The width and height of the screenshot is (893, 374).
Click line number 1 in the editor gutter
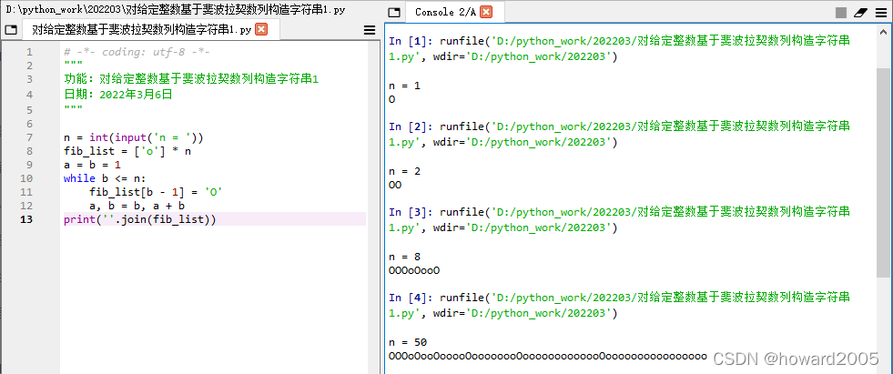click(x=30, y=53)
